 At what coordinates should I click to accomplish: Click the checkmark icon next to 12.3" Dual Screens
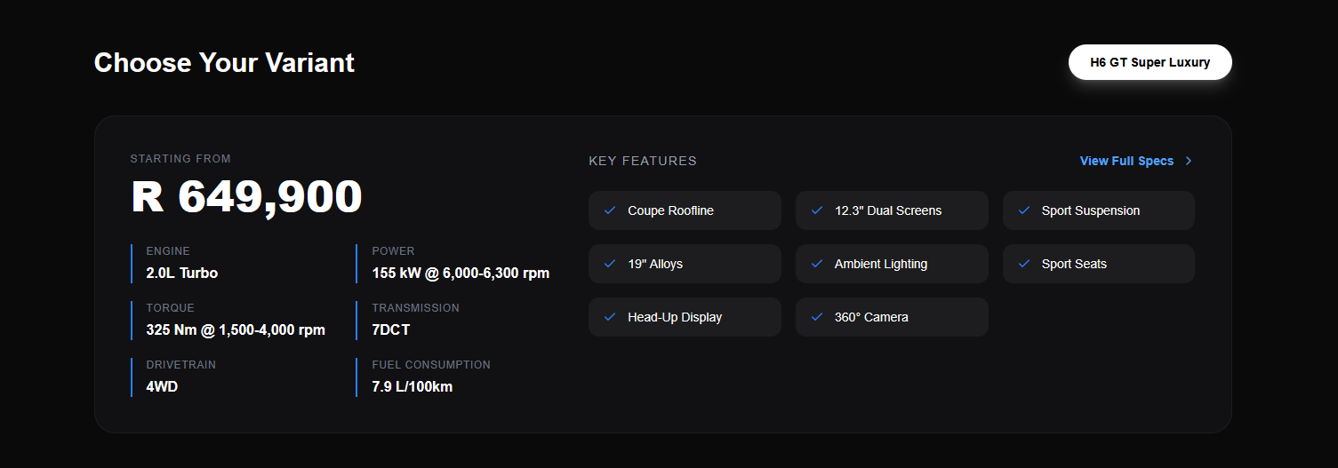click(817, 210)
